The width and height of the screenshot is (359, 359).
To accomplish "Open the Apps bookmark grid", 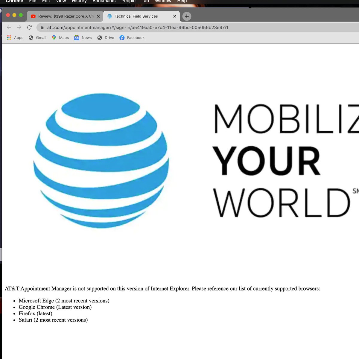I will [15, 38].
